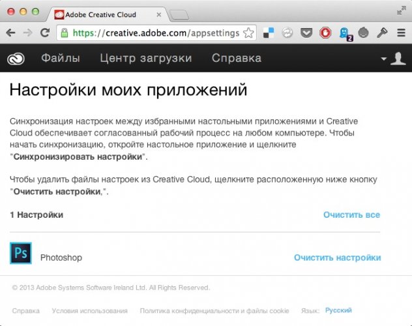Click the Photoshop Ps app icon
The width and height of the screenshot is (412, 326).
point(21,253)
